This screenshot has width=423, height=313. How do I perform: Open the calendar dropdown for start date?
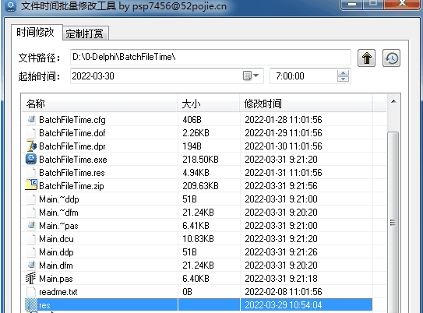click(251, 76)
